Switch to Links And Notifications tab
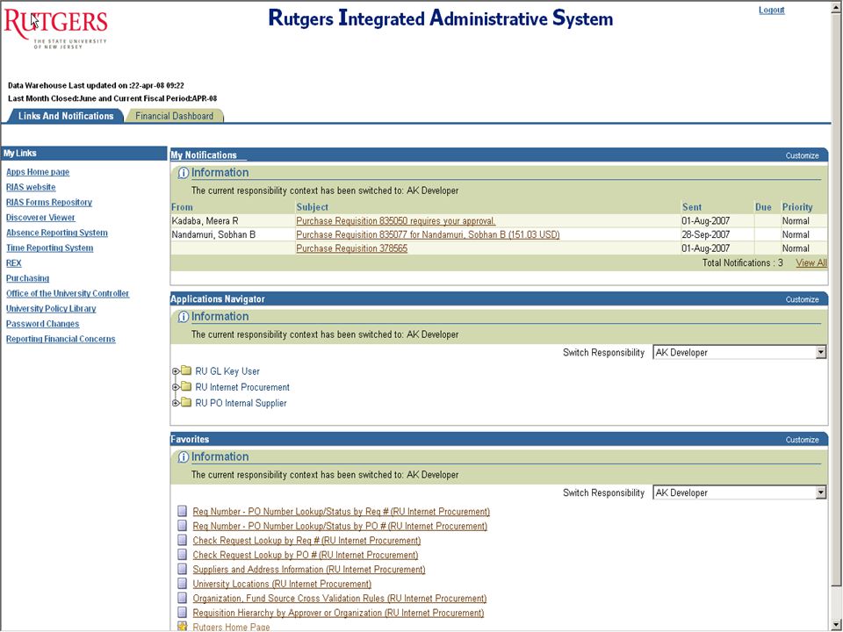The image size is (843, 632). pos(66,116)
